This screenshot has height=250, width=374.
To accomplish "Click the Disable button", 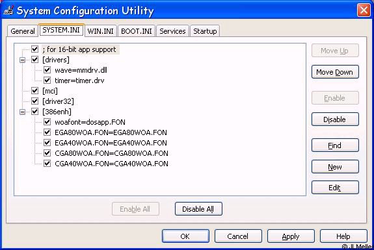I will coord(335,119).
